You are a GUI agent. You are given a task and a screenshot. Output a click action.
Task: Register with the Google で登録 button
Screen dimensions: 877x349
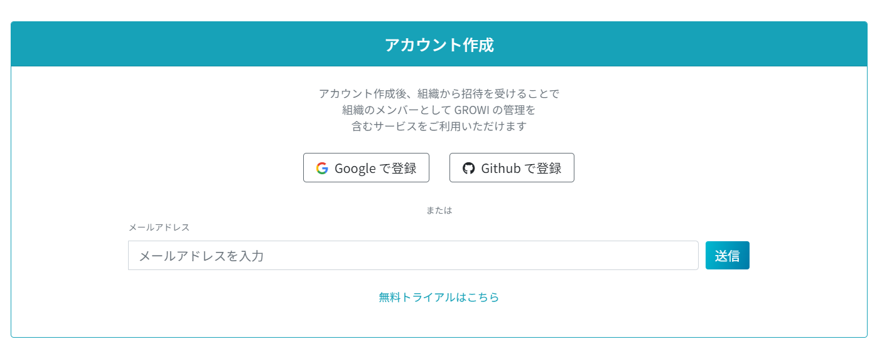(x=366, y=168)
